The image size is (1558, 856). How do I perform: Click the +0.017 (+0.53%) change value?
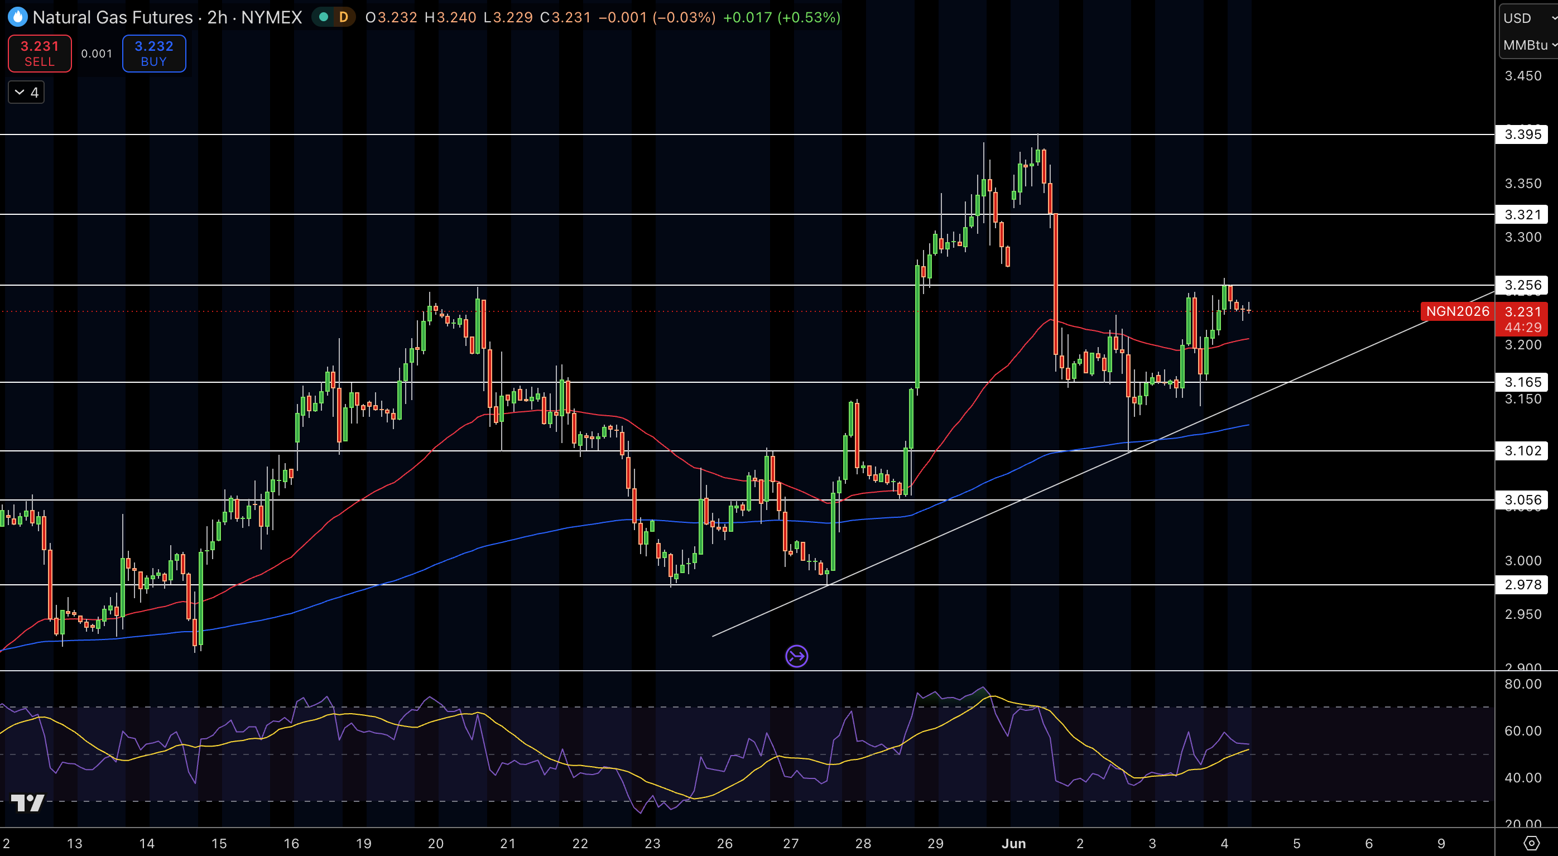coord(781,17)
